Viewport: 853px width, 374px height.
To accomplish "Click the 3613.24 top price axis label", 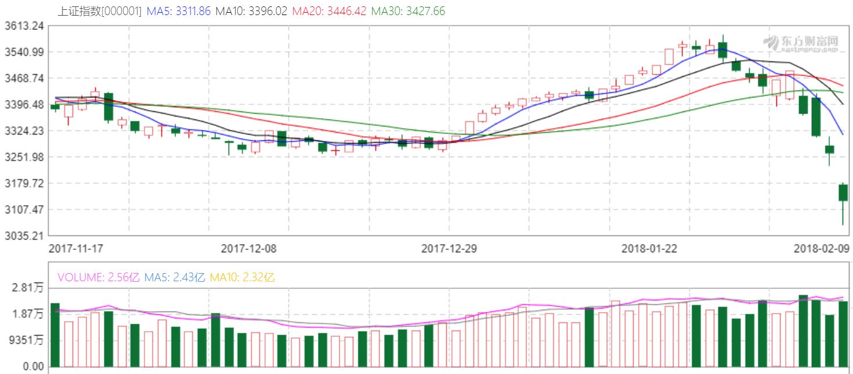I will (24, 26).
